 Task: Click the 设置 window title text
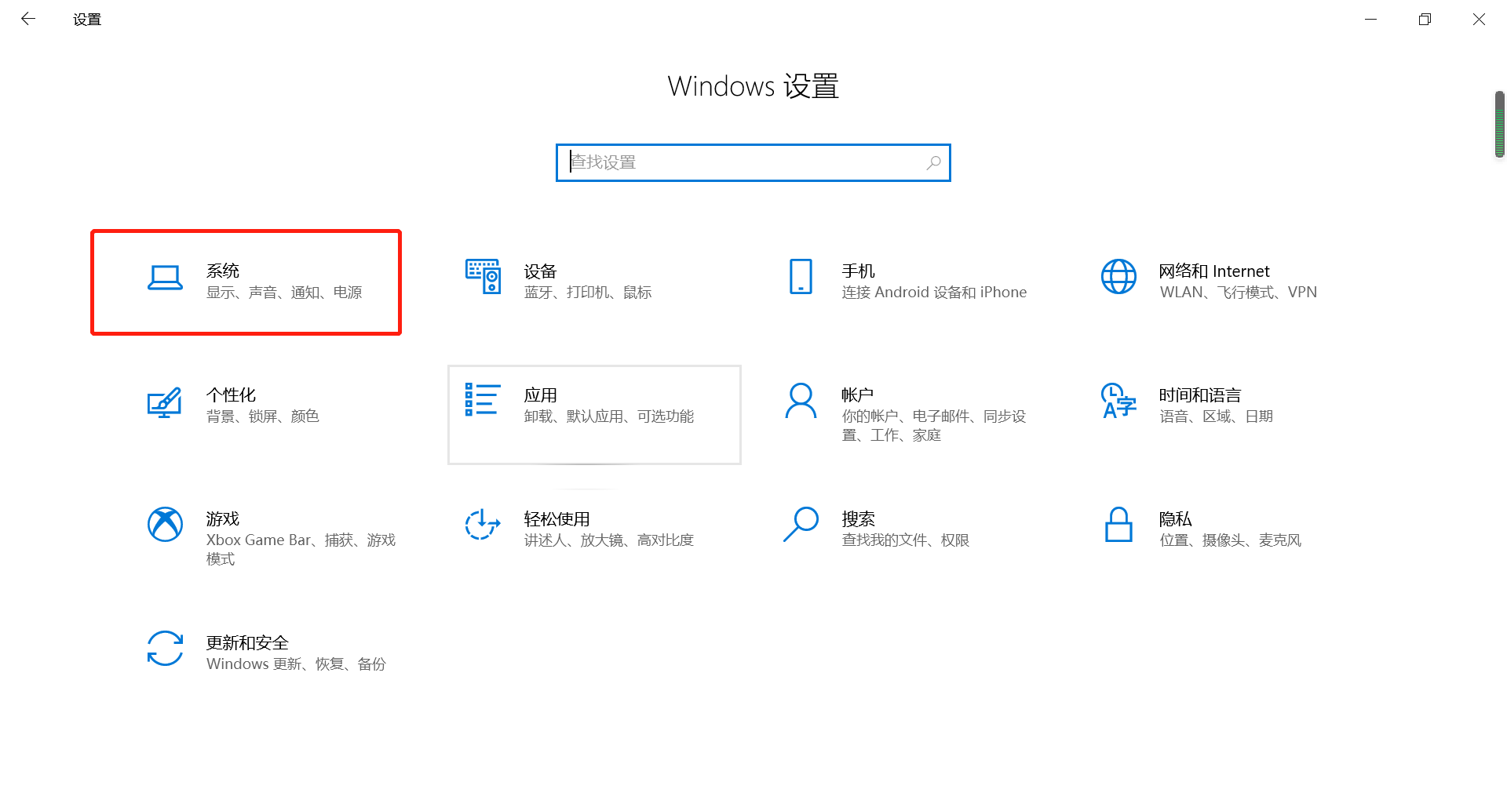[x=87, y=20]
